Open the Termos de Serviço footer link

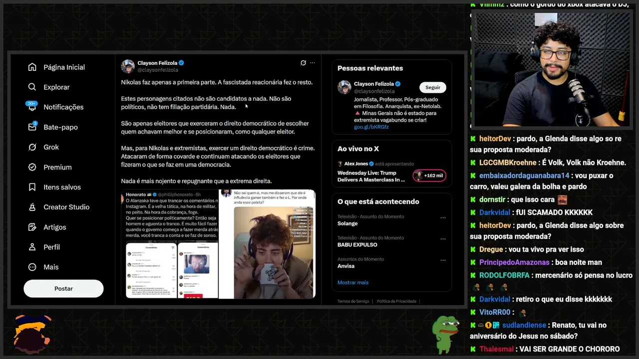[353, 301]
